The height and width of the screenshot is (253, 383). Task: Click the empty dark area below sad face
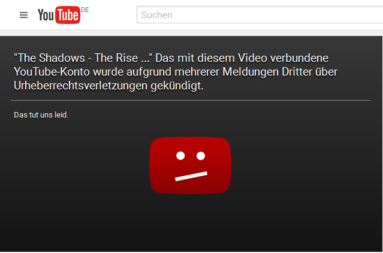pos(191,222)
